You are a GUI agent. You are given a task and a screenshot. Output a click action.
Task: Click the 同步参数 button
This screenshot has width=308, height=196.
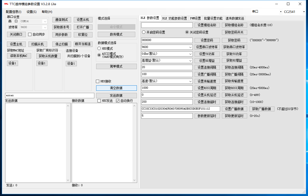coord(62,35)
